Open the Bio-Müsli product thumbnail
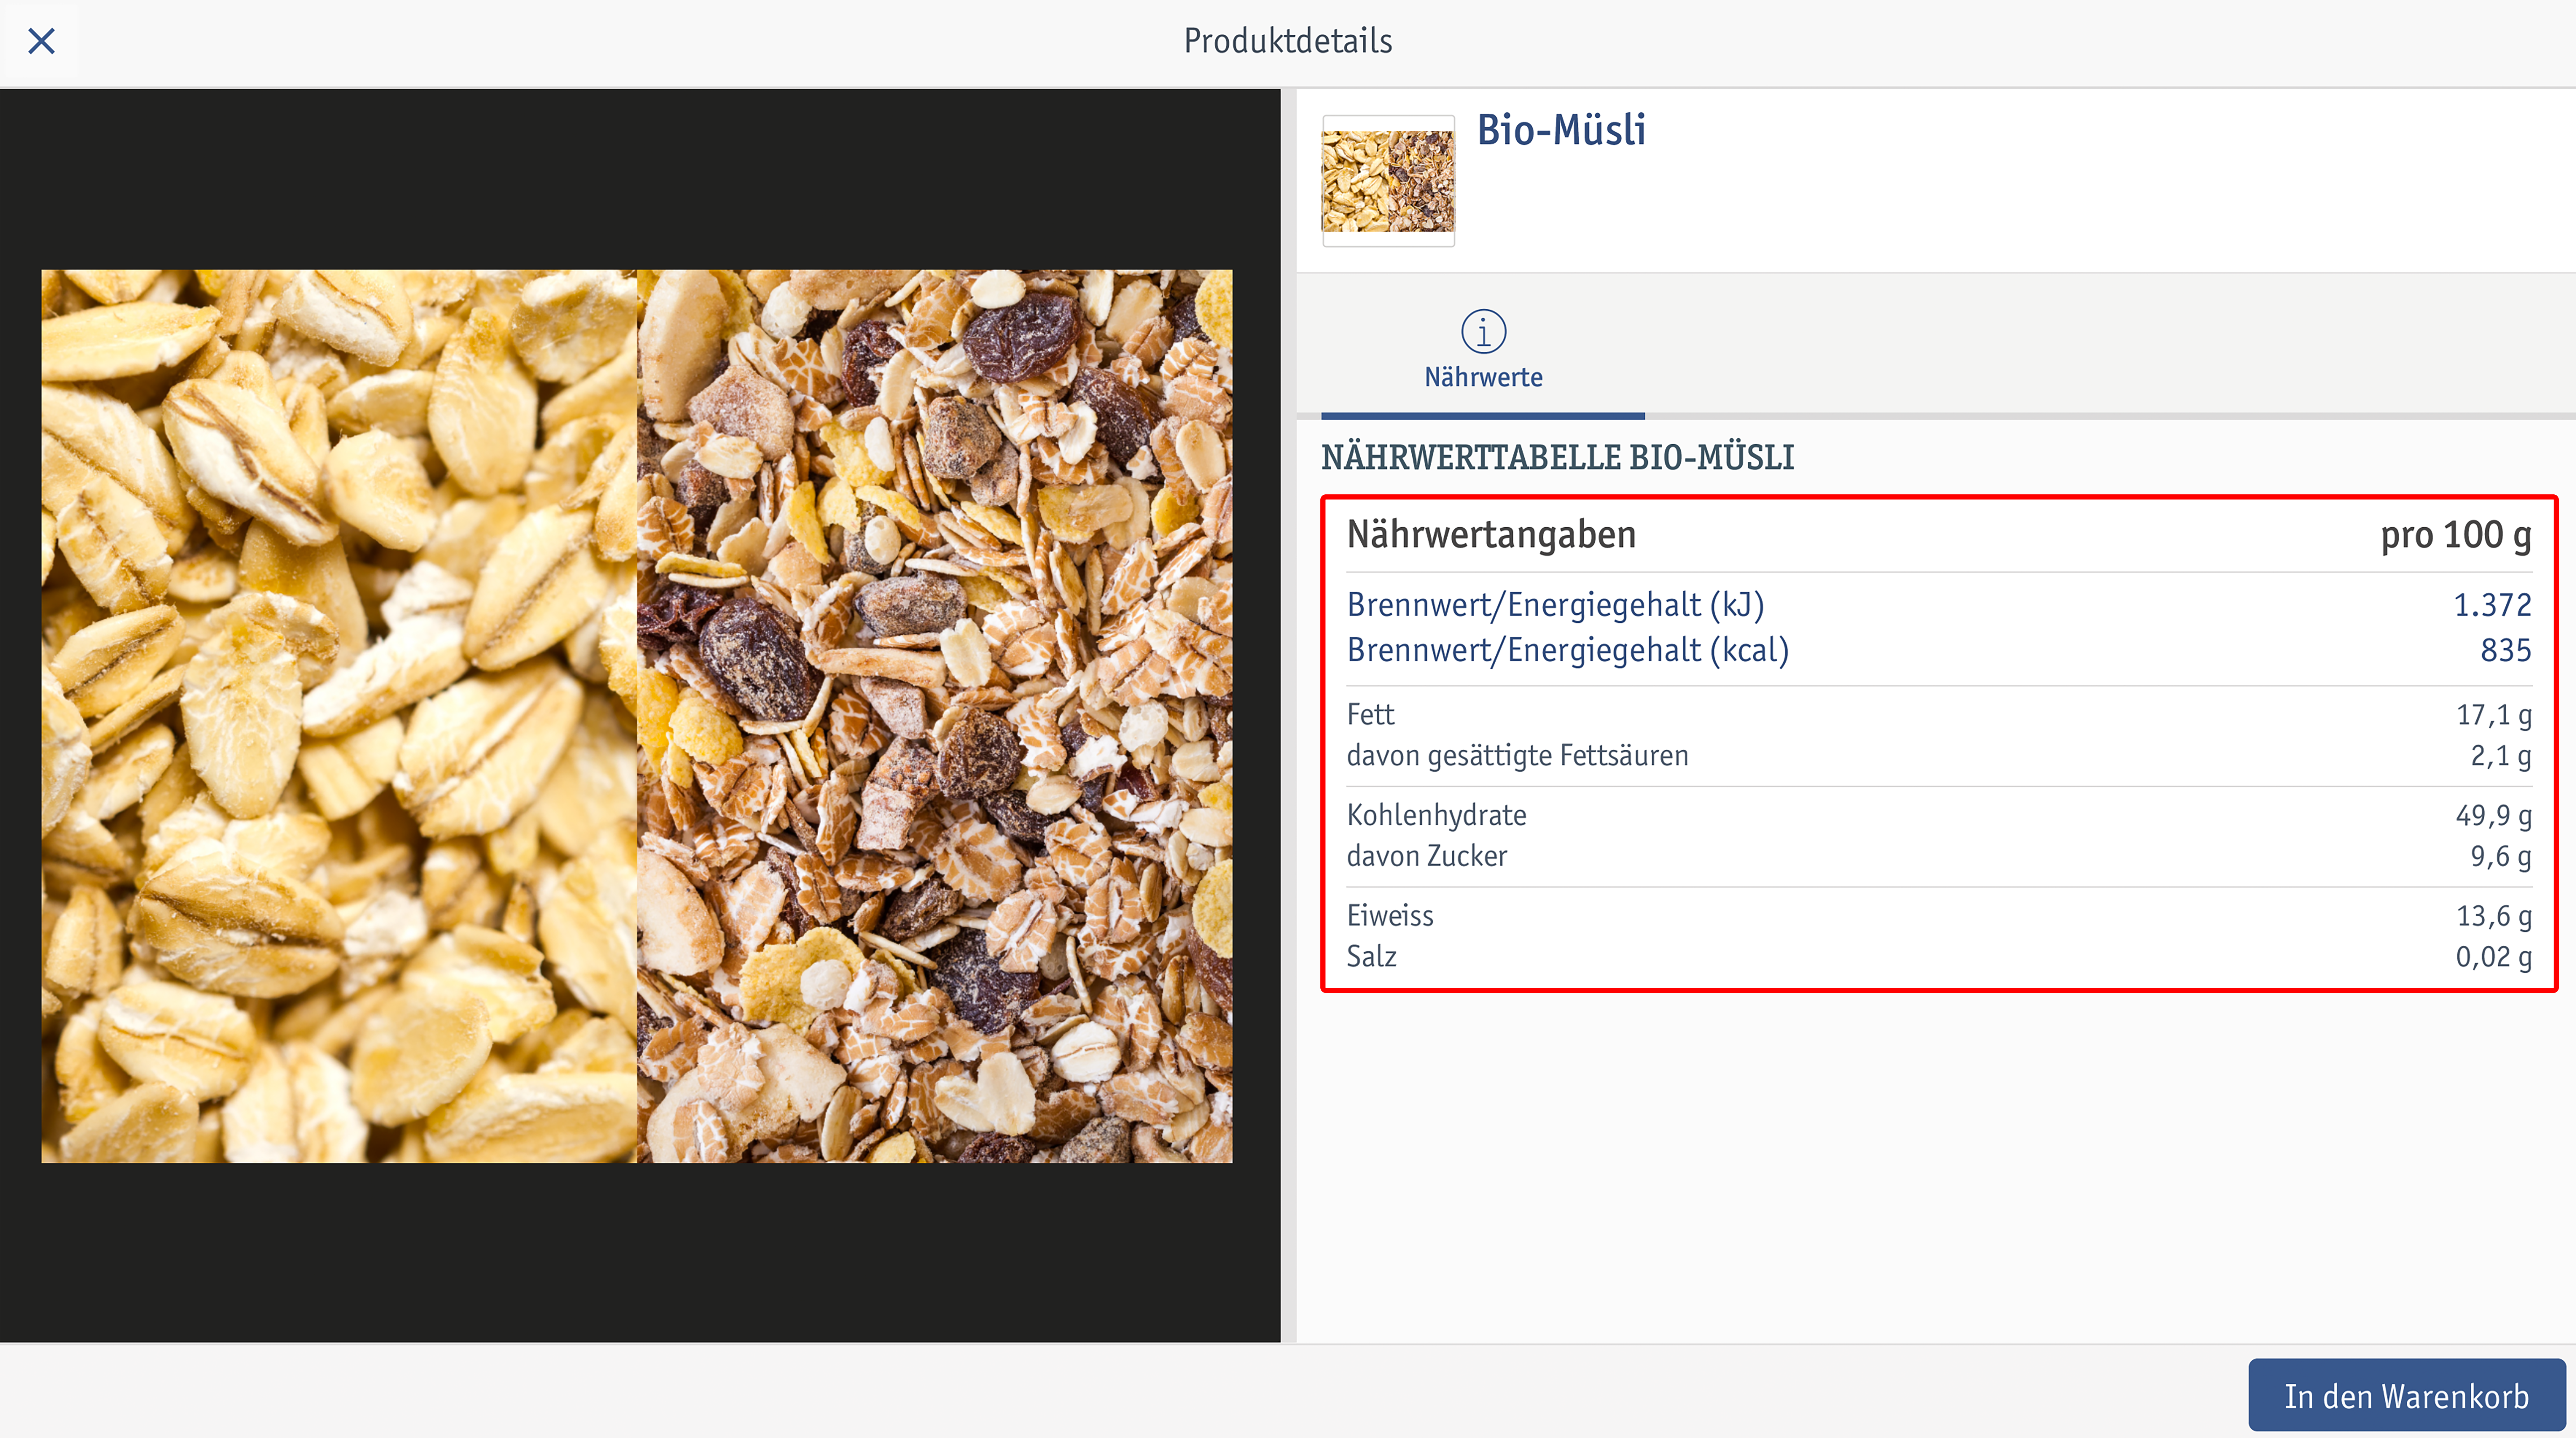Viewport: 2576px width, 1438px height. (1388, 181)
